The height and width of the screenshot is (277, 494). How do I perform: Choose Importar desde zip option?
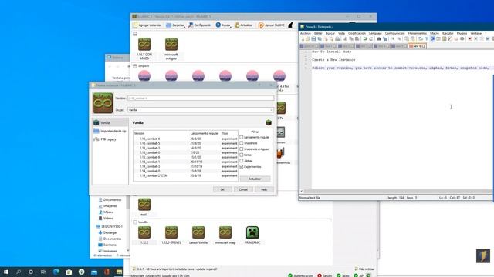point(110,131)
